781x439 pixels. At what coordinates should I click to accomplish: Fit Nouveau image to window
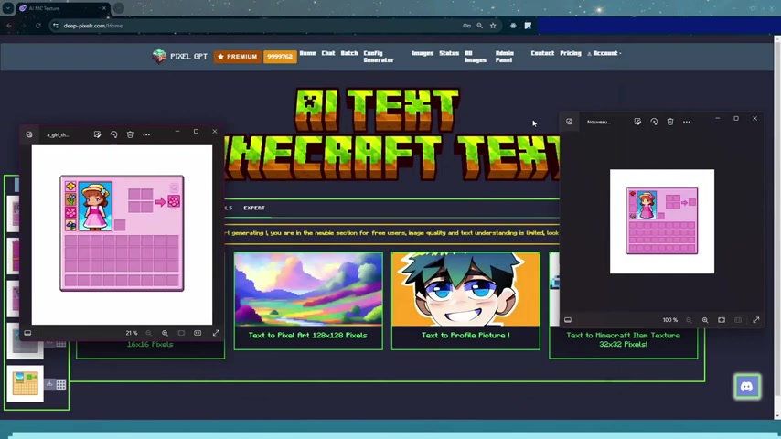coord(722,320)
